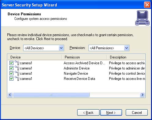Click camera1 icon in Receive Device Data row
This screenshot has height=120, width=152.
point(17,78)
